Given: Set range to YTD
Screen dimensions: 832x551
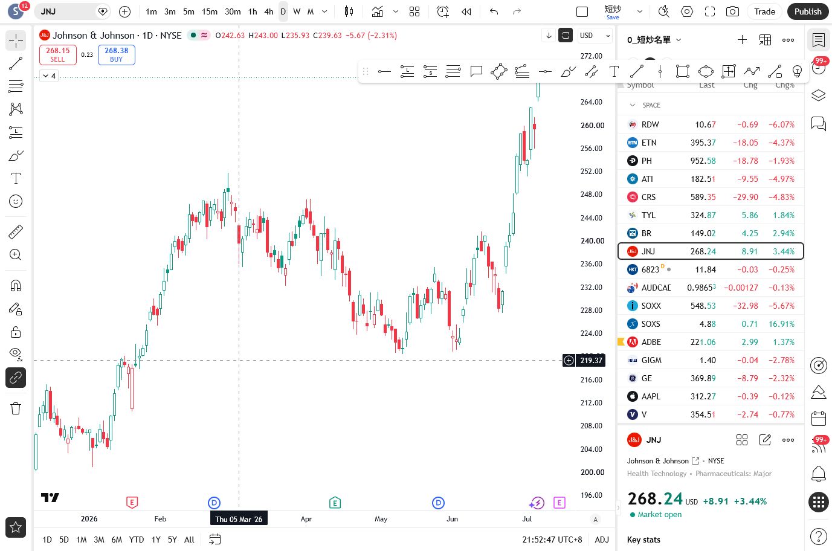Looking at the screenshot, I should (x=137, y=540).
